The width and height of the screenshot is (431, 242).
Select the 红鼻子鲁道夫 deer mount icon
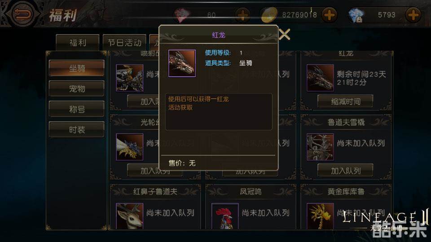(x=129, y=216)
